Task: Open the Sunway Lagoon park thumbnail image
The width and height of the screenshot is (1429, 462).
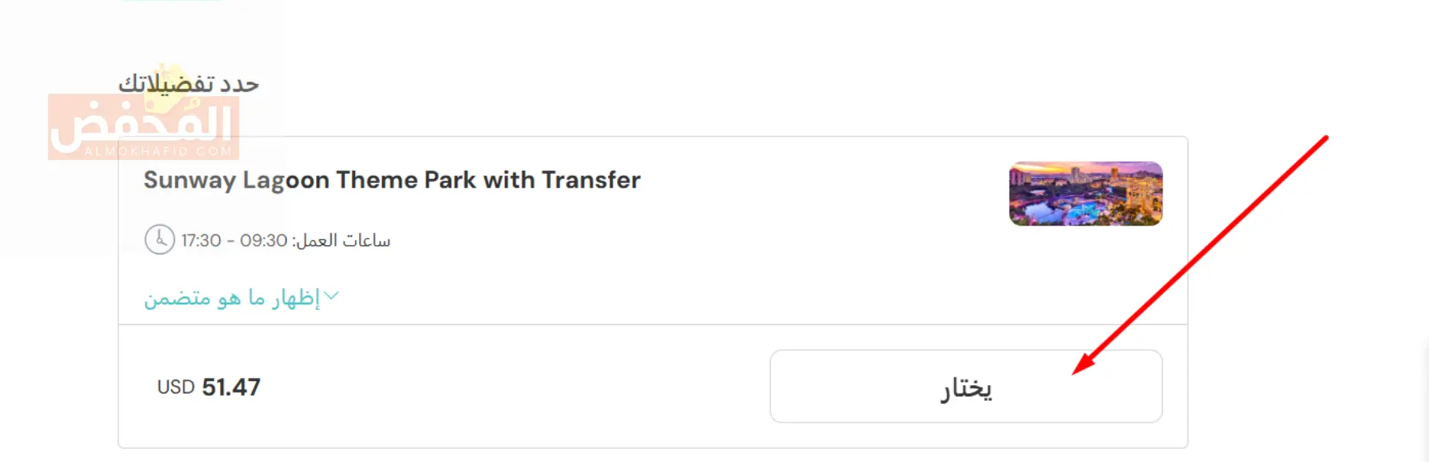Action: tap(1085, 194)
